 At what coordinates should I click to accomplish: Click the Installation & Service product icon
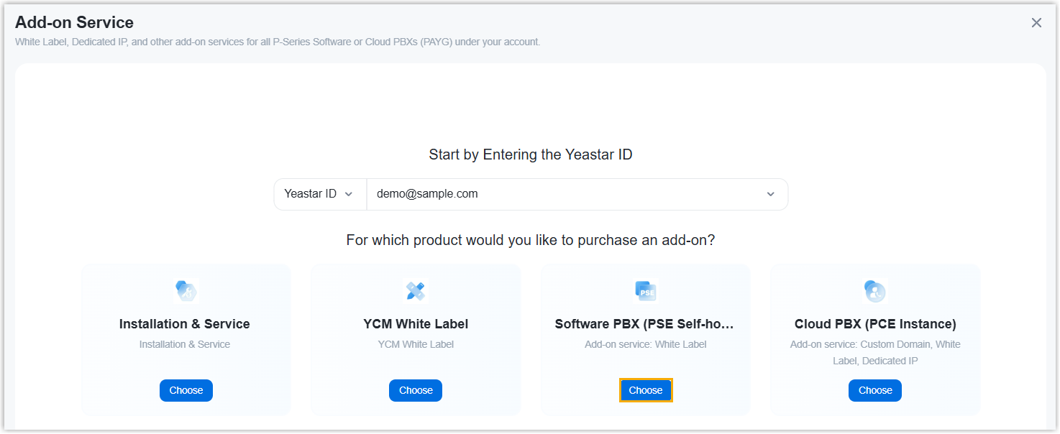coord(186,291)
